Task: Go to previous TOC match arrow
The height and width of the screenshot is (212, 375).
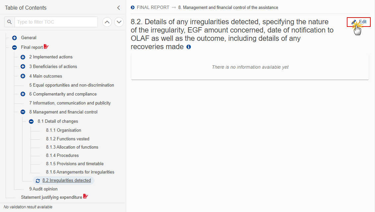Action: click(x=107, y=22)
